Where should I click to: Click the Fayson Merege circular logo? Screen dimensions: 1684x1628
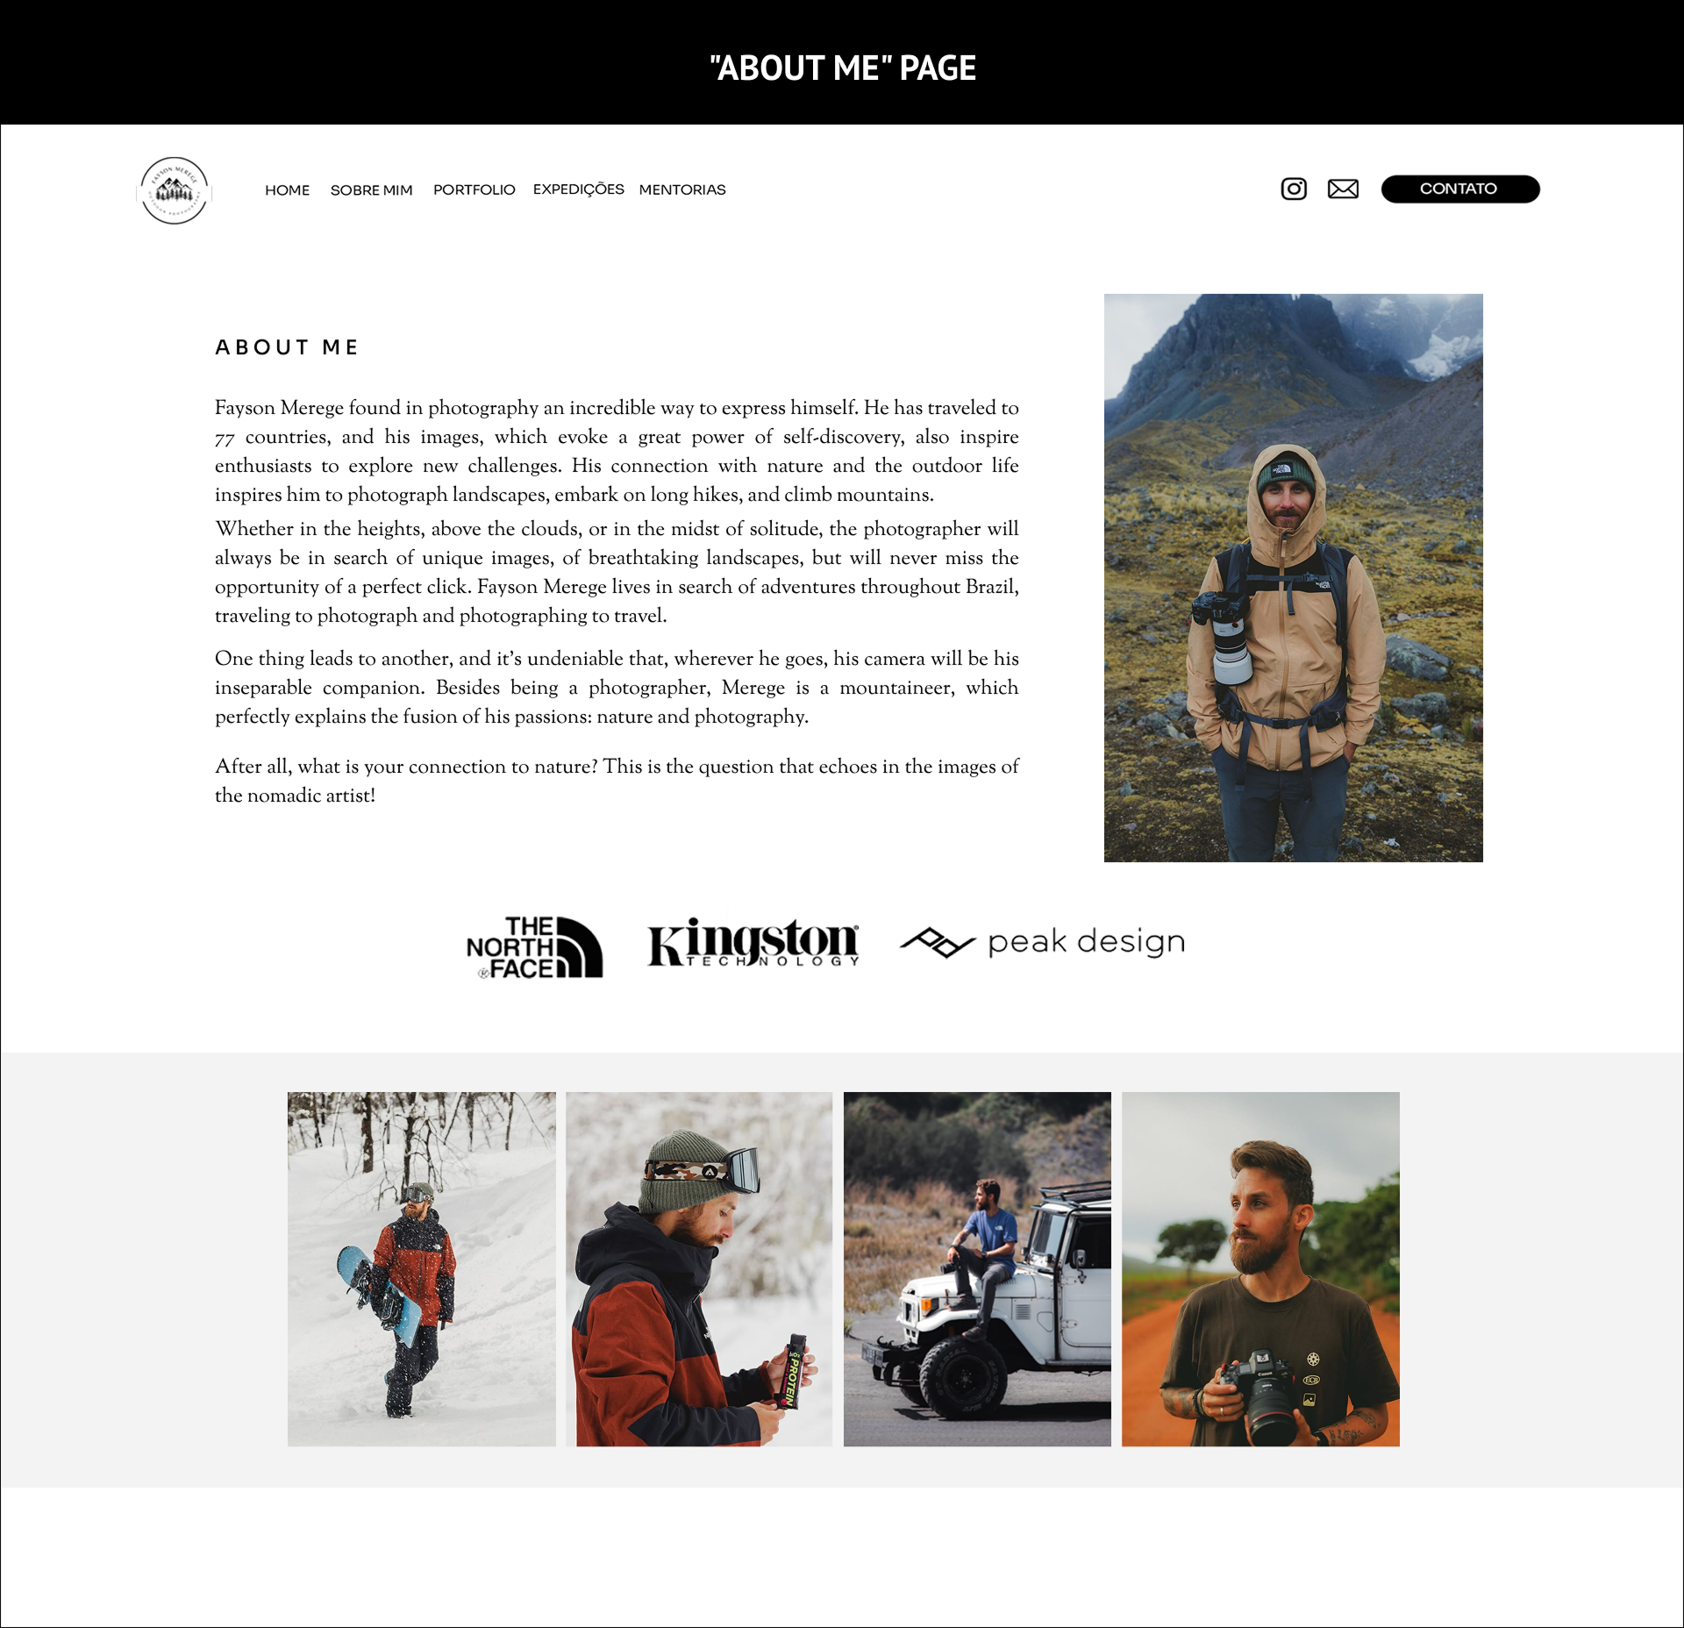coord(175,190)
